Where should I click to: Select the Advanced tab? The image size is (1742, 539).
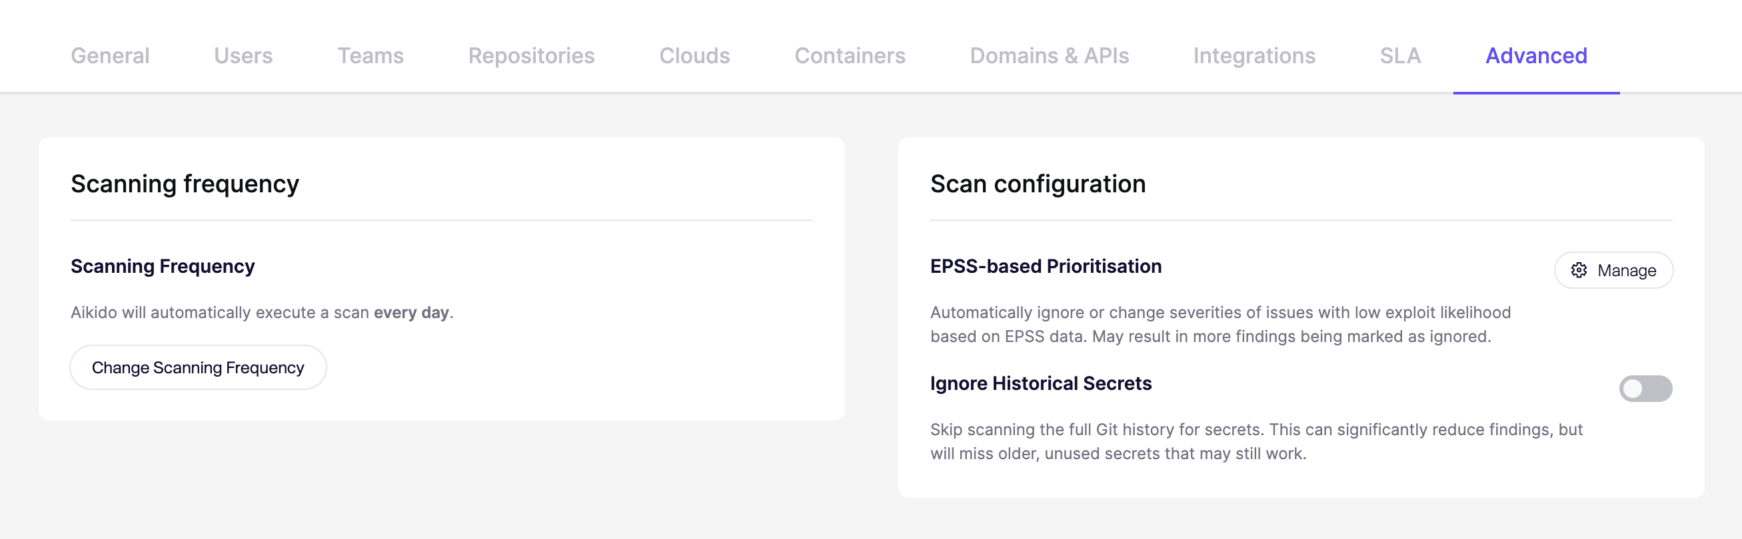tap(1537, 55)
